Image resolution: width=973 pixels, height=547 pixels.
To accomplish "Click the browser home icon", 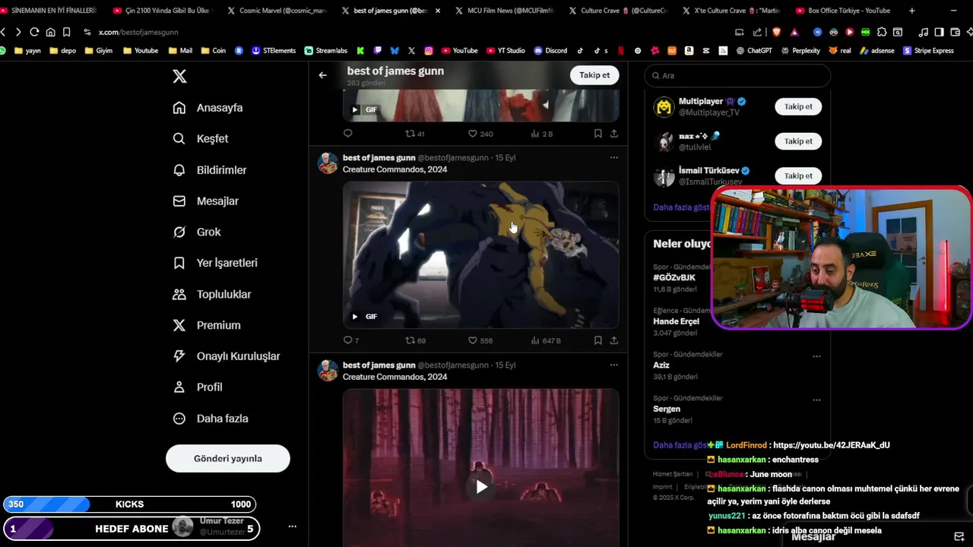I will click(x=50, y=32).
